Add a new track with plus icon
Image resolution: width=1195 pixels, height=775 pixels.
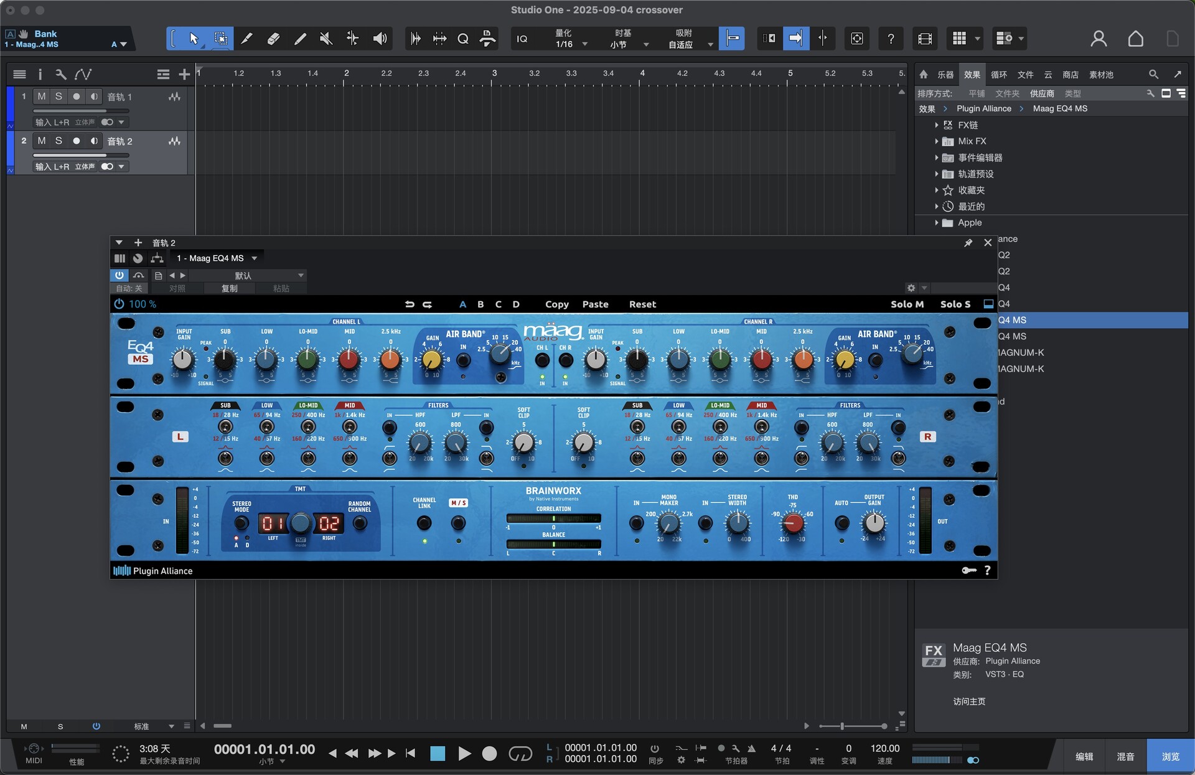pyautogui.click(x=184, y=75)
